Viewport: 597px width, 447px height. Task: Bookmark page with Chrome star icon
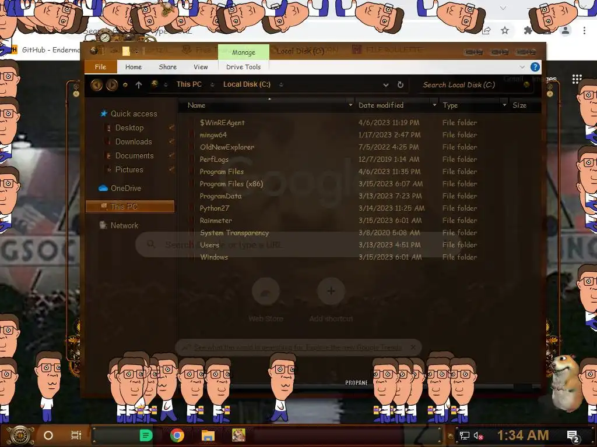tap(505, 30)
